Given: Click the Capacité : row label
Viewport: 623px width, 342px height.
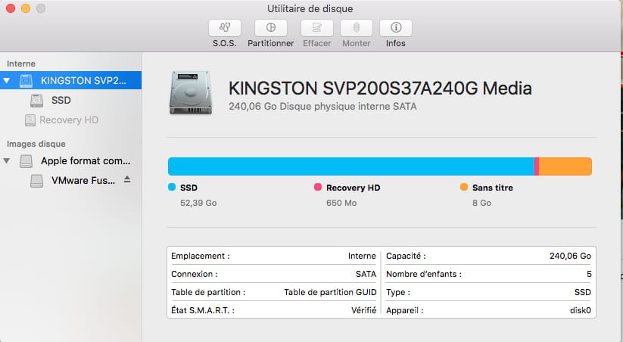Looking at the screenshot, I should [406, 256].
